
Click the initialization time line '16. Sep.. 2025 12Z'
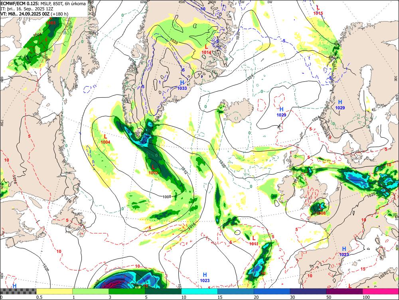pyautogui.click(x=35, y=9)
